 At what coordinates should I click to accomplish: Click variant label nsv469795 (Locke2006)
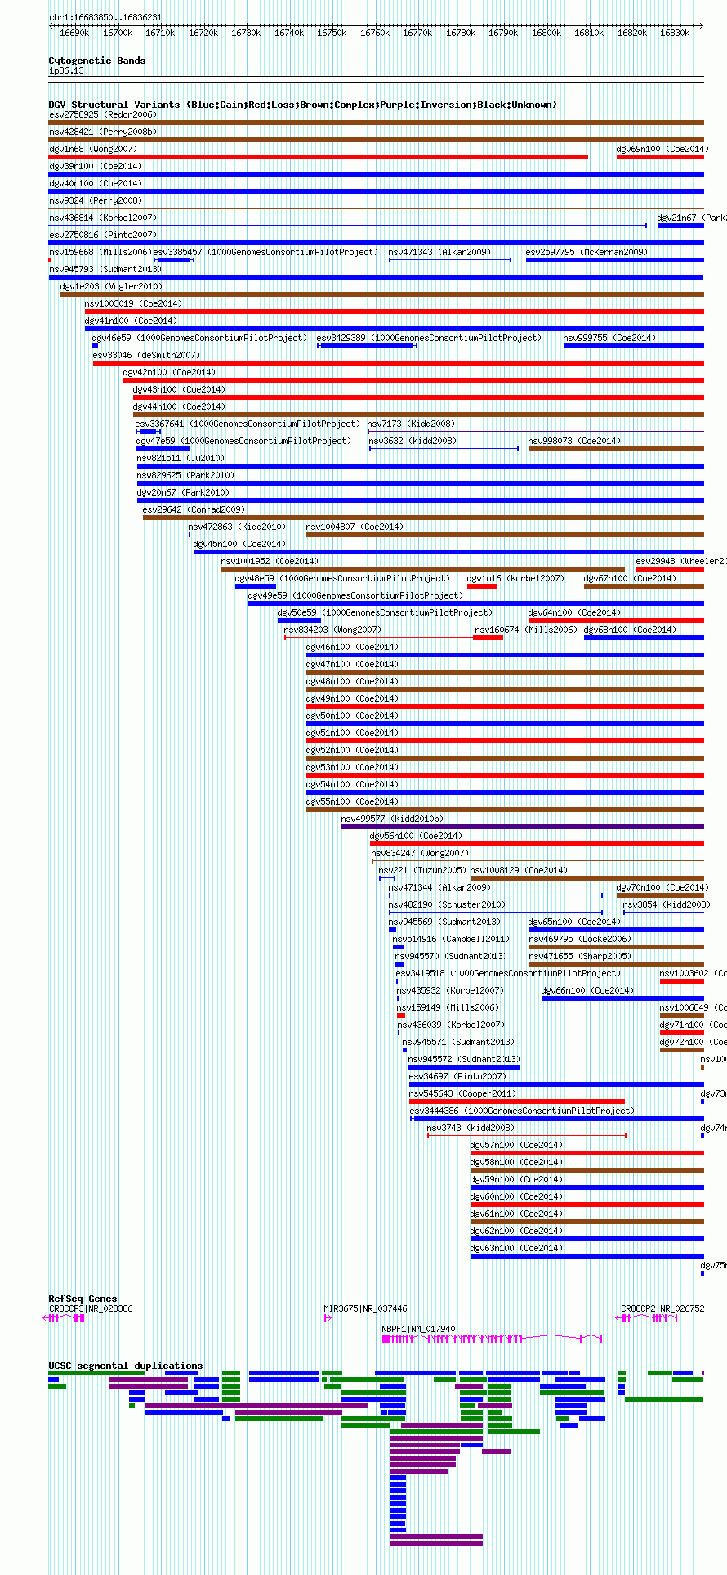point(580,939)
